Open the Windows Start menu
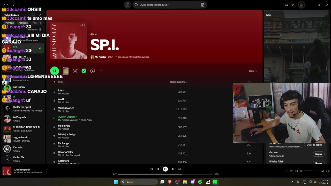 click(116, 182)
